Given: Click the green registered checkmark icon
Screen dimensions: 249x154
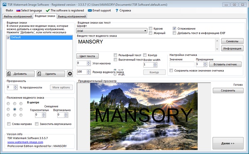Looking at the screenshot, I should [48, 11].
